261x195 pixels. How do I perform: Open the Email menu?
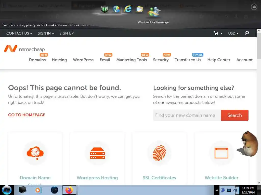pyautogui.click(x=105, y=60)
